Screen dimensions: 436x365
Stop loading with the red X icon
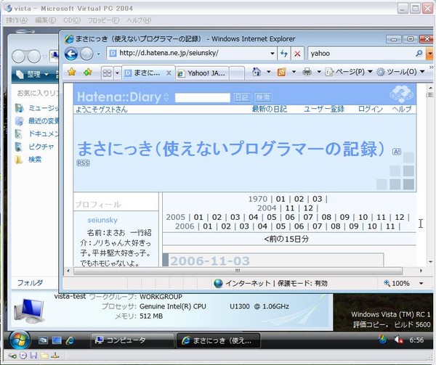tap(297, 53)
